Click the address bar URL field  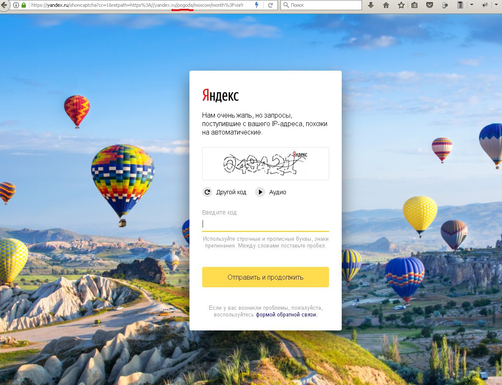pos(138,5)
